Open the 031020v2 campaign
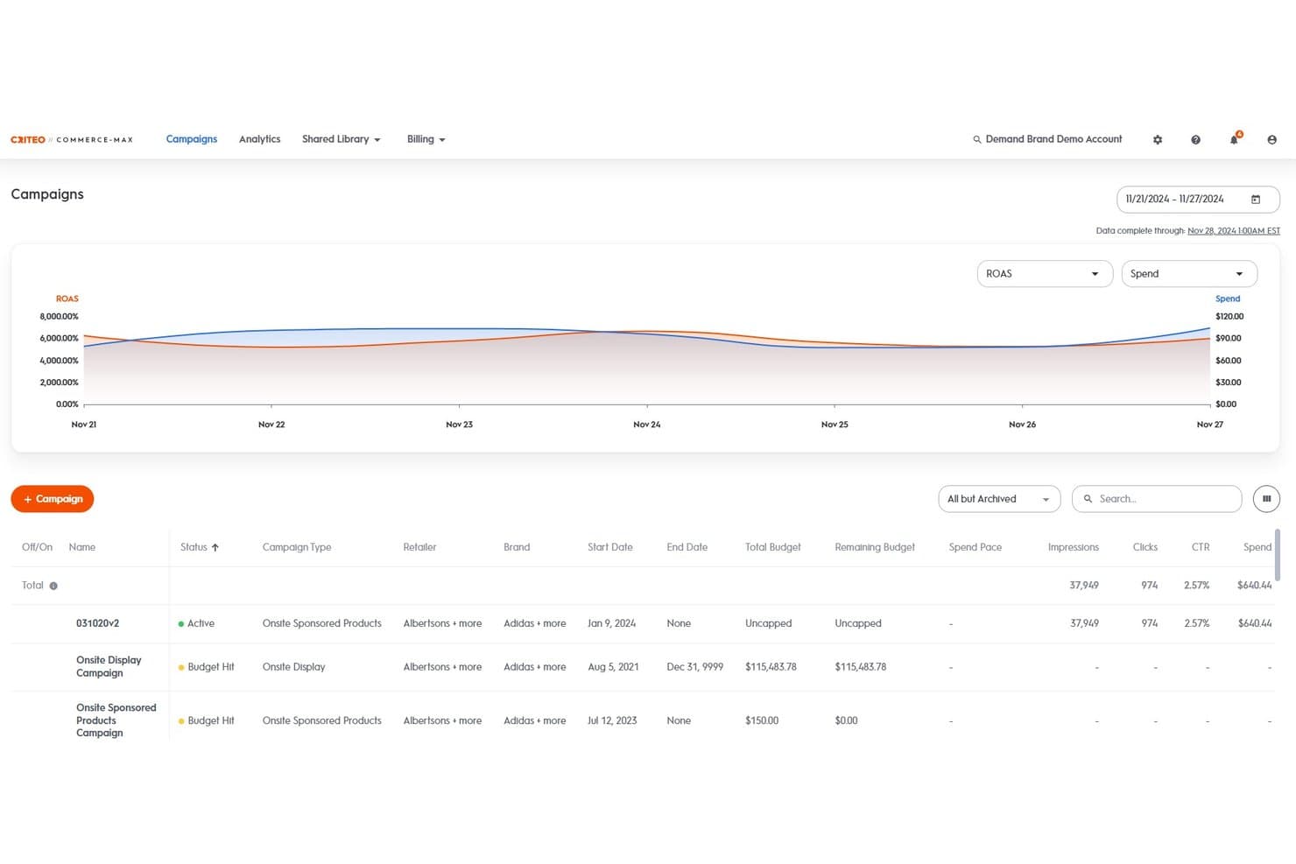This screenshot has height=864, width=1296. pyautogui.click(x=98, y=623)
